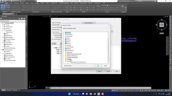Click the Pictures folder icon
This screenshot has height=96, width=172.
coord(66,40)
